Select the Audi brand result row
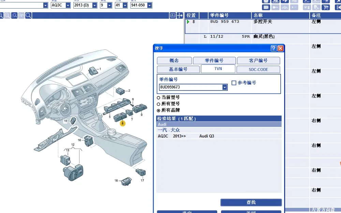This screenshot has height=213, width=341. (219, 124)
